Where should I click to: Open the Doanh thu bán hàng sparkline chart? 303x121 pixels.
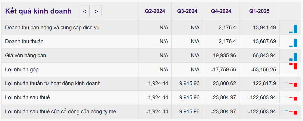click(289, 28)
